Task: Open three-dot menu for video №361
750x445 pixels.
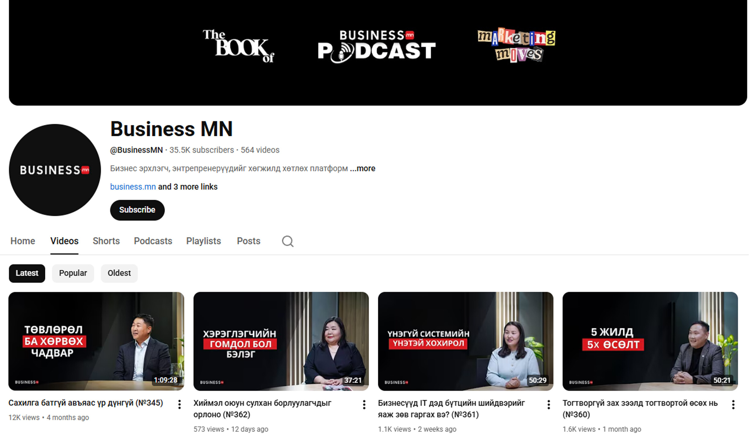Action: pyautogui.click(x=549, y=404)
